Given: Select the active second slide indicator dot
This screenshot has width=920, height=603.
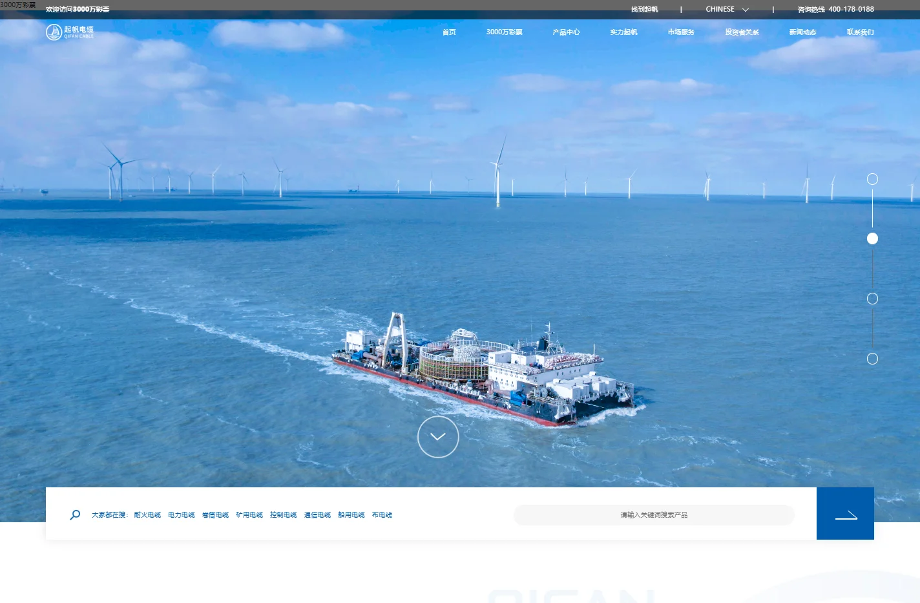Looking at the screenshot, I should 872,238.
